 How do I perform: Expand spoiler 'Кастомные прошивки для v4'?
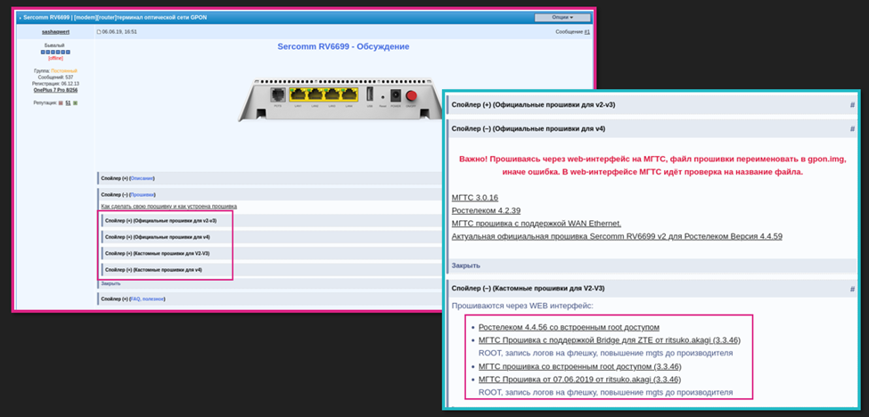[x=153, y=269]
